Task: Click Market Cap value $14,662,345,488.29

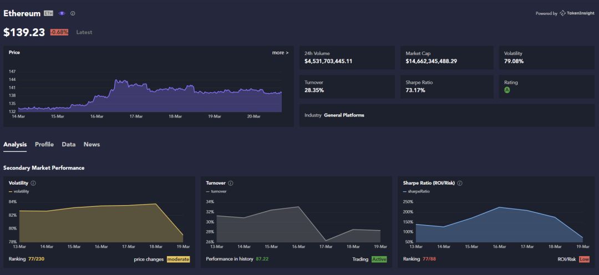Action: (x=432, y=61)
